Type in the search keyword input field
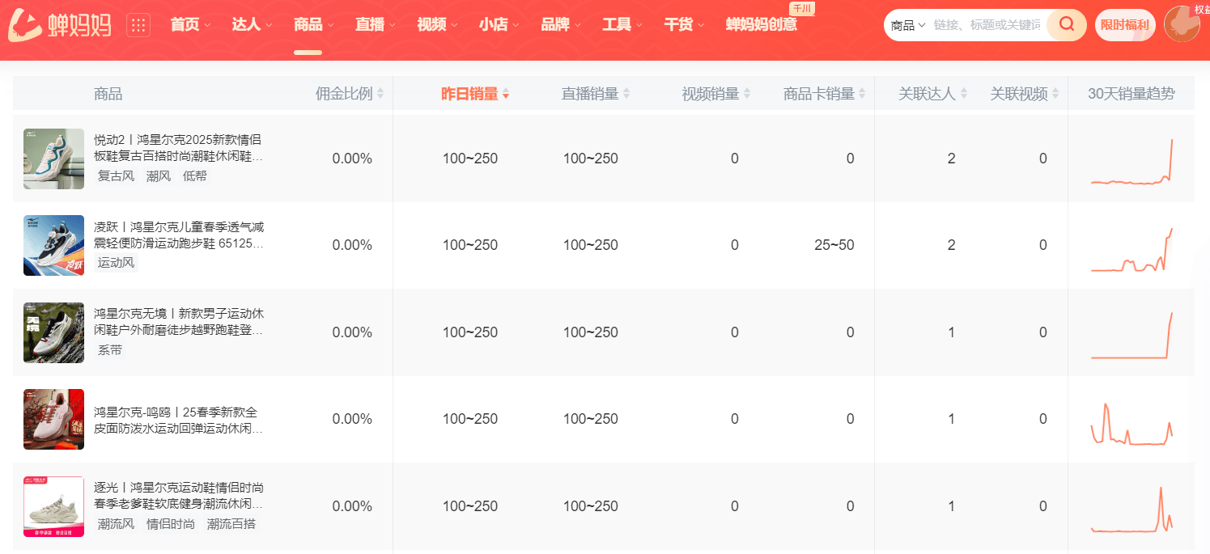This screenshot has height=554, width=1210. pyautogui.click(x=987, y=25)
